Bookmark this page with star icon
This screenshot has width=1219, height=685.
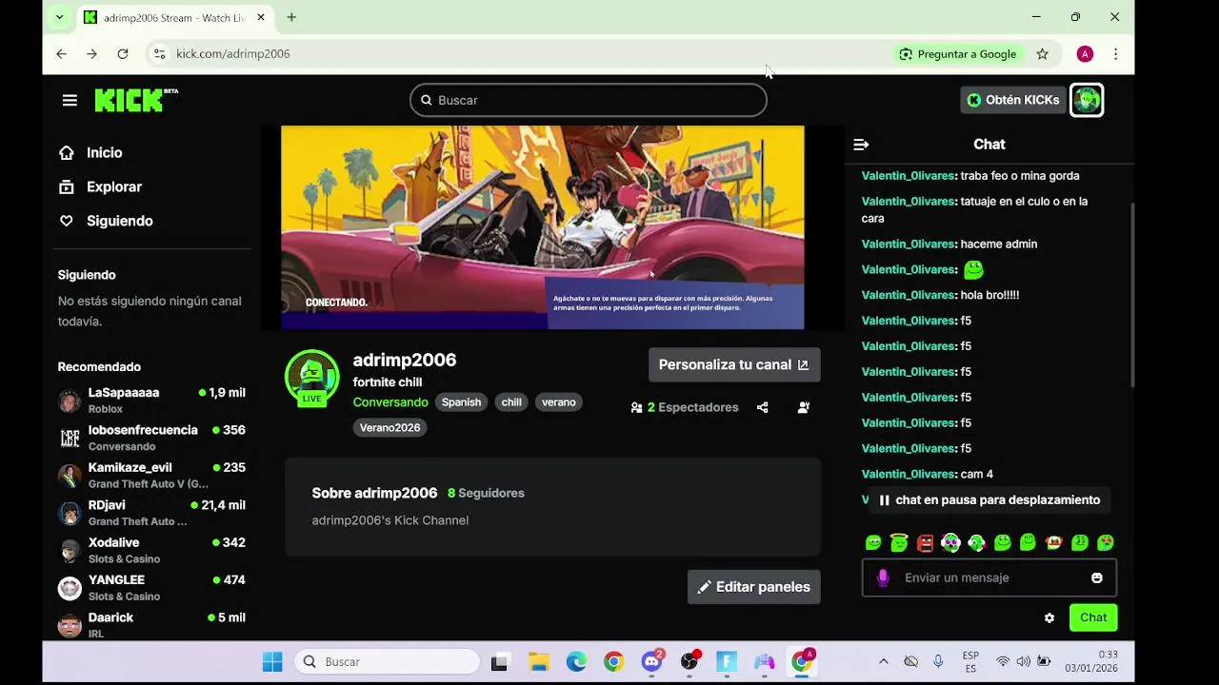1043,54
